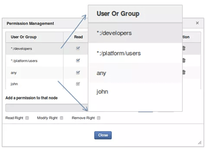Select any entry in the enlarged list

[x=135, y=73]
